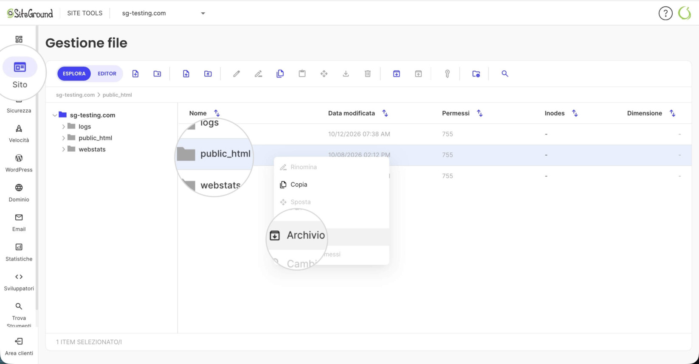This screenshot has width=699, height=364.
Task: Open the site selector dropdown sg-testing.com
Action: click(x=163, y=13)
